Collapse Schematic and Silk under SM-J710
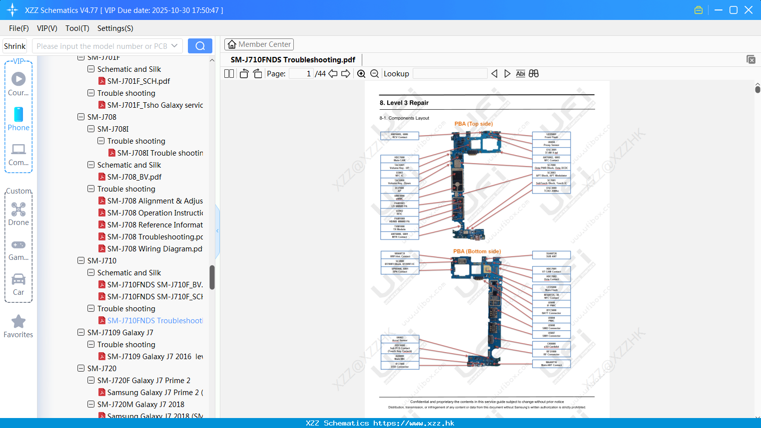The height and width of the screenshot is (428, 761). tap(91, 272)
